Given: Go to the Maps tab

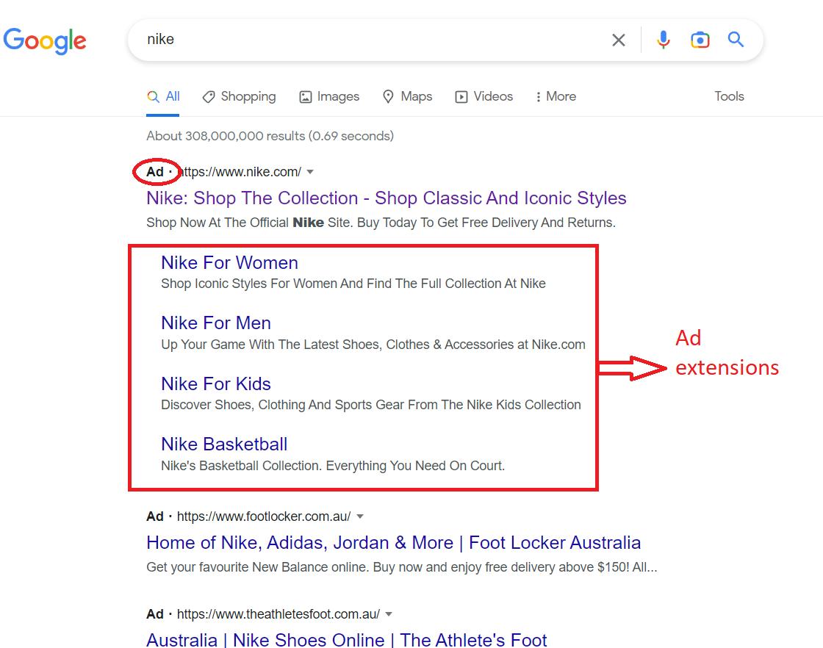Looking at the screenshot, I should (407, 96).
